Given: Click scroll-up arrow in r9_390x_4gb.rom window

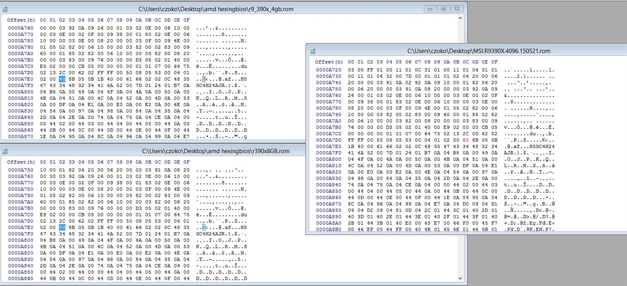Looking at the screenshot, I should coord(460,18).
